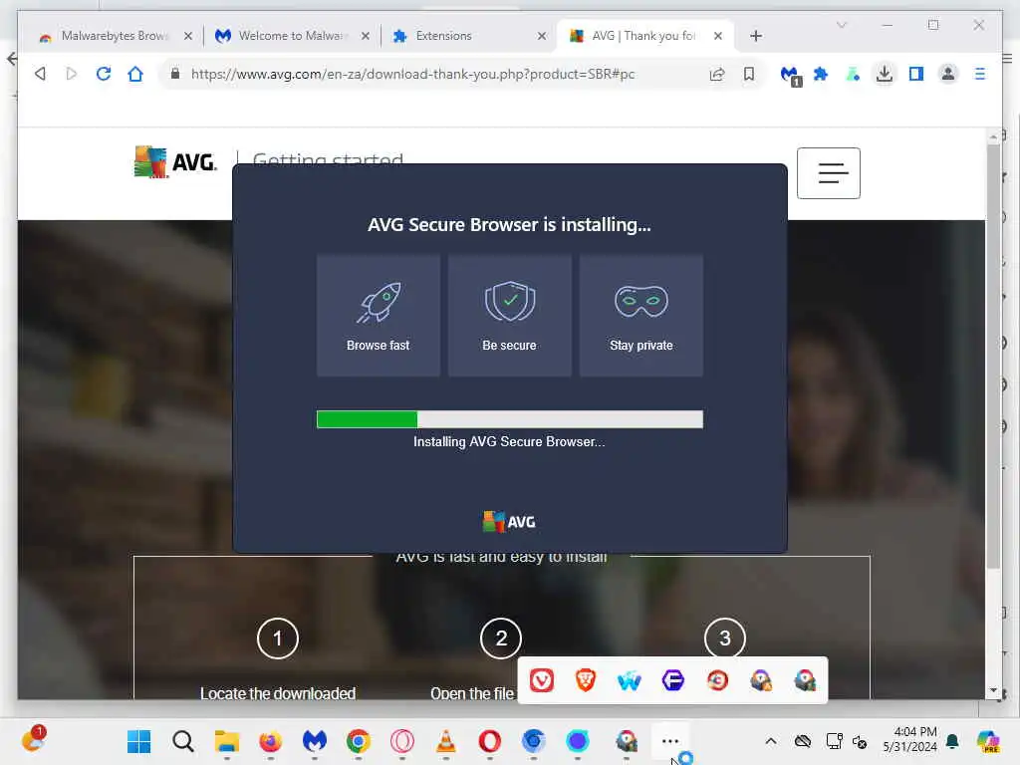Toggle the browser side panel icon
This screenshot has width=1020, height=765.
[916, 74]
